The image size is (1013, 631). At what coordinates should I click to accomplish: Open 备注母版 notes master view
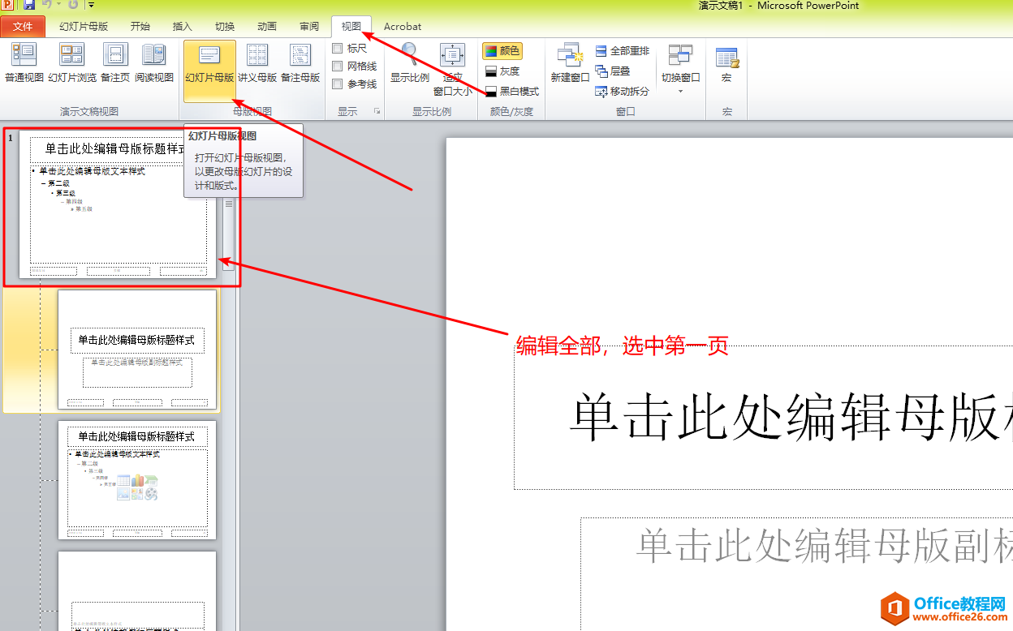(x=300, y=63)
